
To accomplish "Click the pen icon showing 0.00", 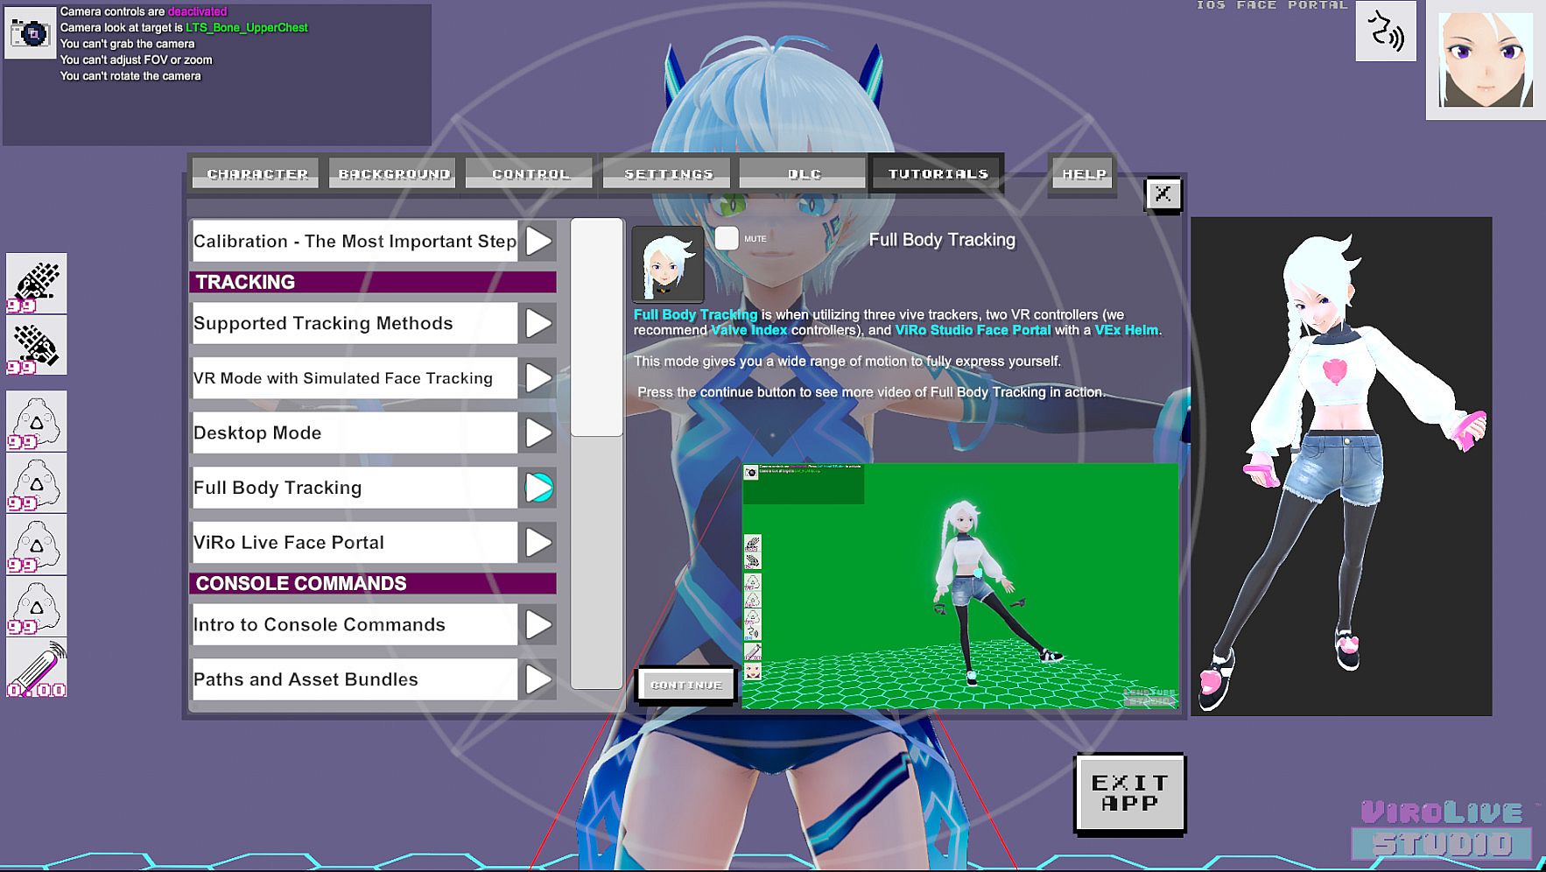I will [x=37, y=669].
